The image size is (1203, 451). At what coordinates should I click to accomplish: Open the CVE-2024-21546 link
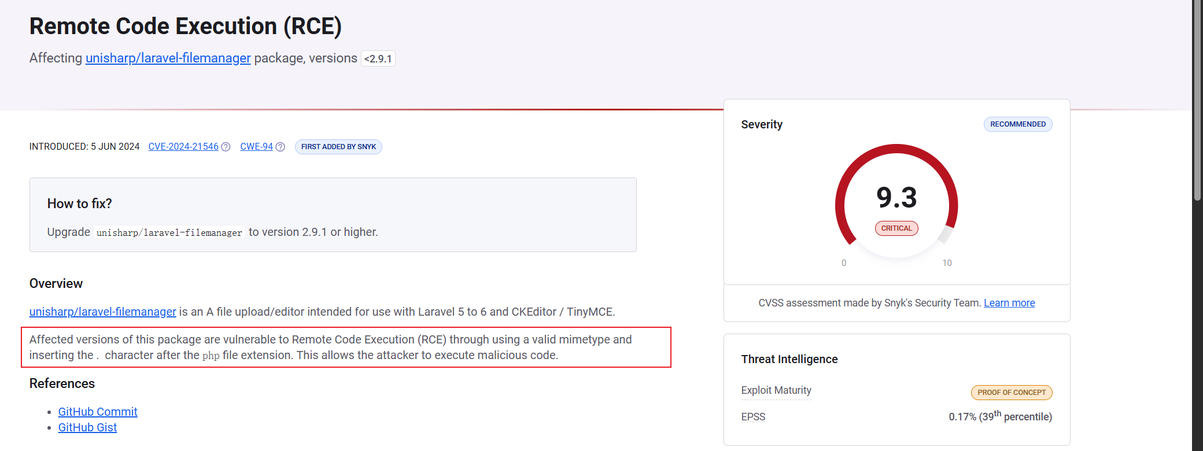pos(183,147)
